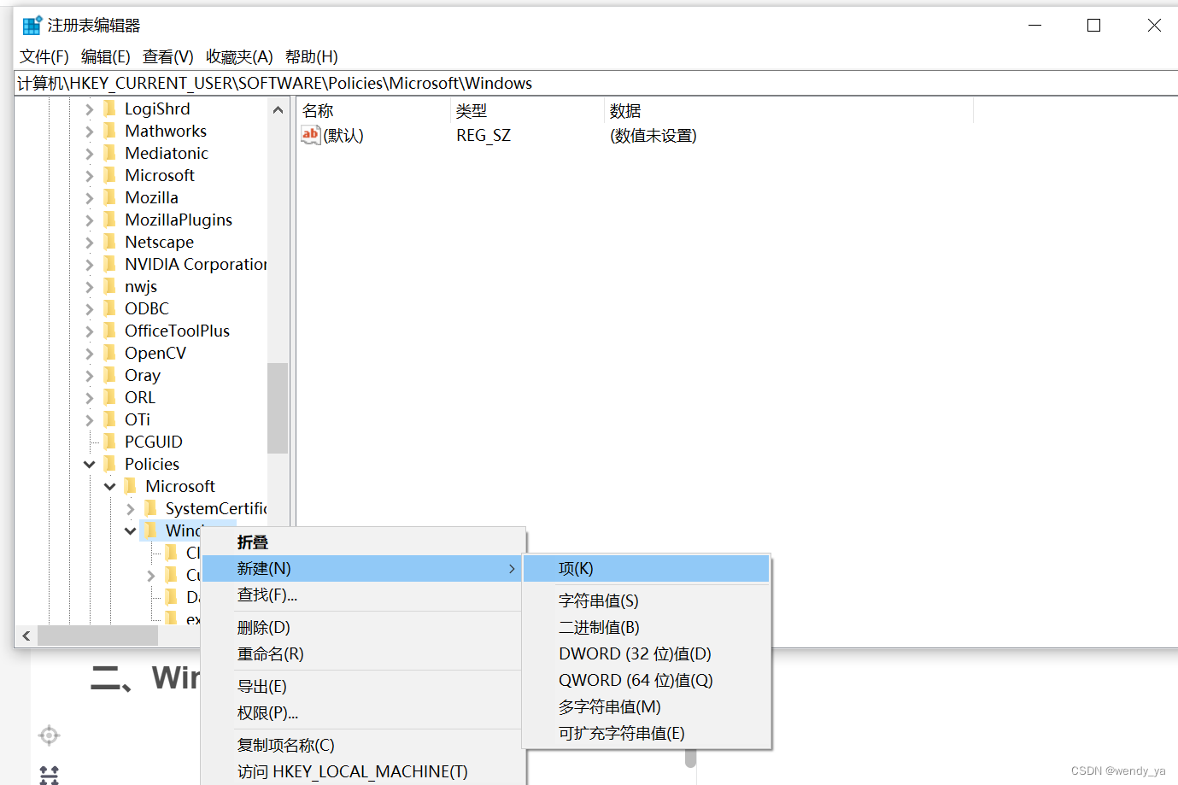Viewport: 1178px width, 785px height.
Task: Click the 类型 column header
Action: pos(527,111)
